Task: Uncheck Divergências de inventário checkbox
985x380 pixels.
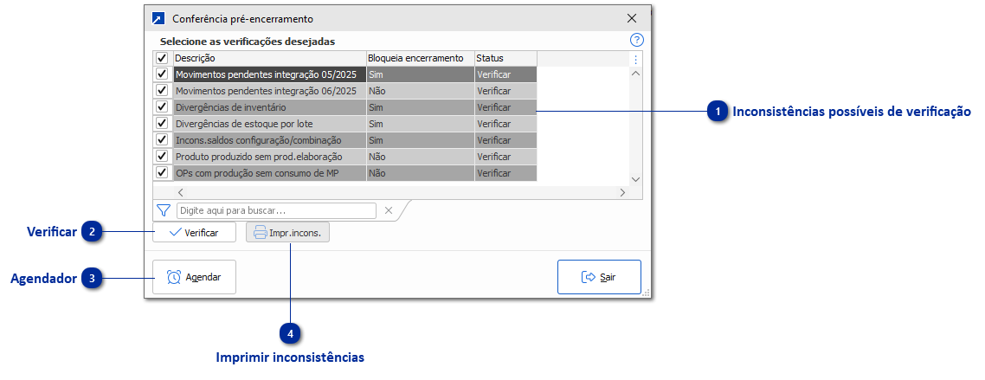Action: click(162, 107)
